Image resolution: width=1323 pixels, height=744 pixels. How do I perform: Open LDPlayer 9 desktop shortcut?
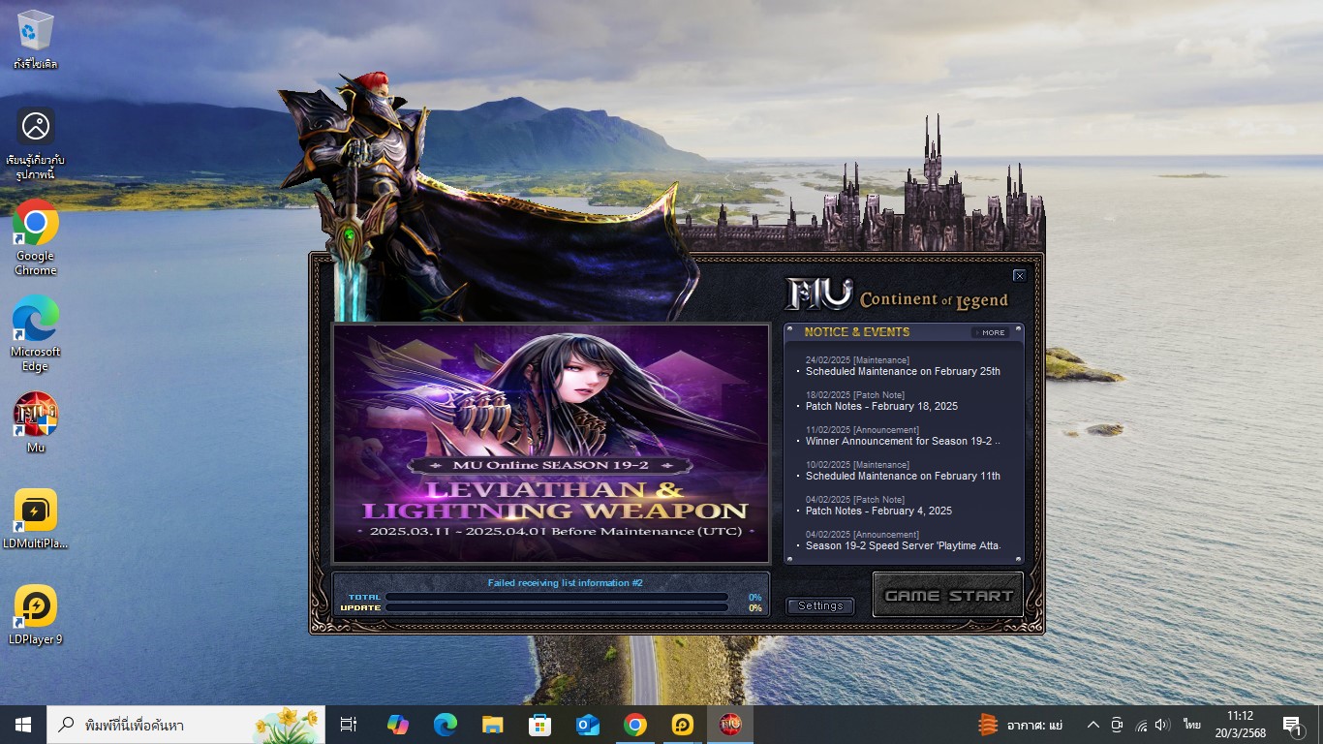pyautogui.click(x=35, y=615)
